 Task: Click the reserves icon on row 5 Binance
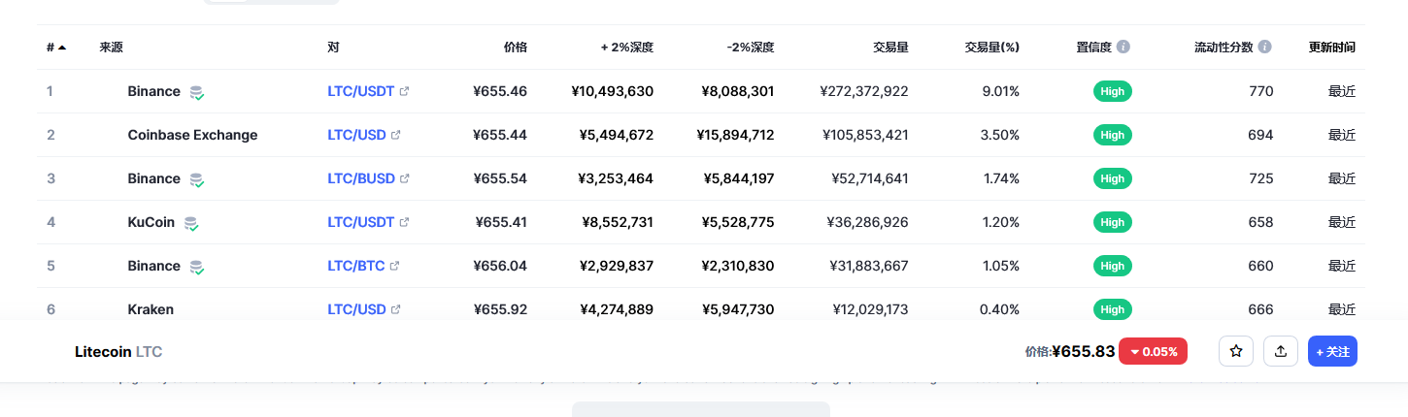[197, 267]
